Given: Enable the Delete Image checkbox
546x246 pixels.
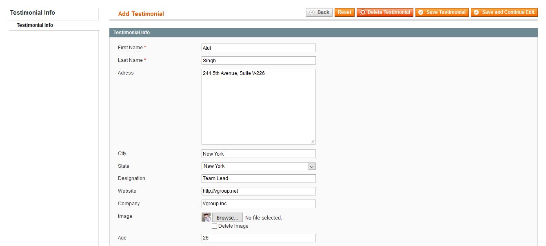Looking at the screenshot, I should tap(214, 226).
